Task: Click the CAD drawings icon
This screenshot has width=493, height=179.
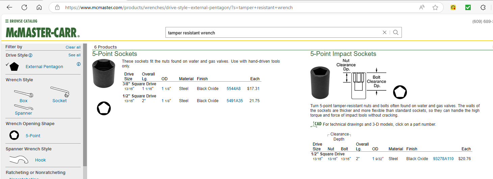Action: click(x=316, y=124)
